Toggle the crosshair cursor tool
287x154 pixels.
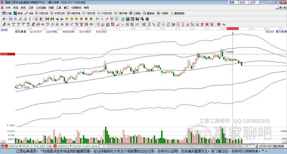pos(102,19)
